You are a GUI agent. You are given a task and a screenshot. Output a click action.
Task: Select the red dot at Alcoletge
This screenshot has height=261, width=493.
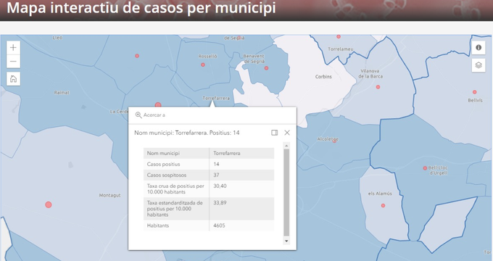tap(334, 141)
